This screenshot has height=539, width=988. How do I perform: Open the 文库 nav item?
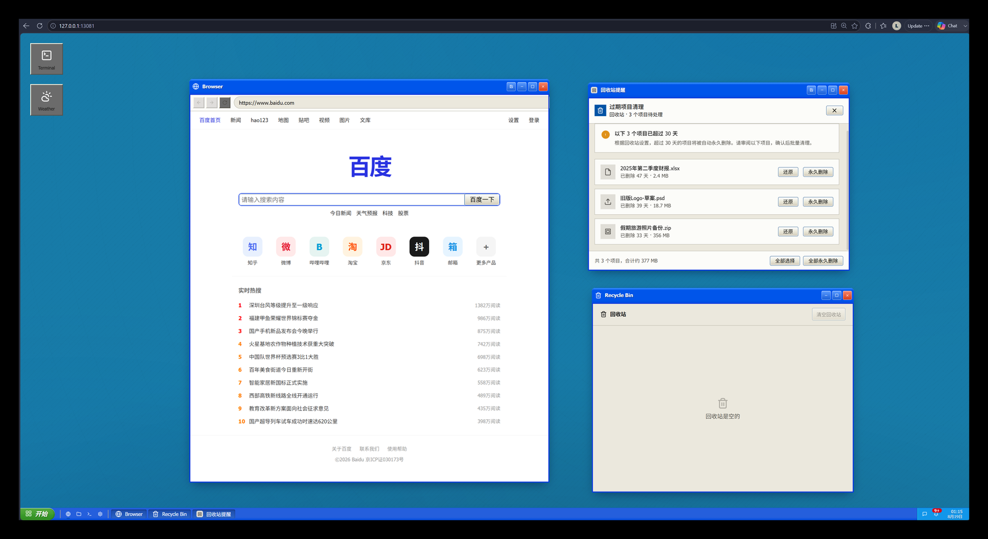[x=366, y=120]
